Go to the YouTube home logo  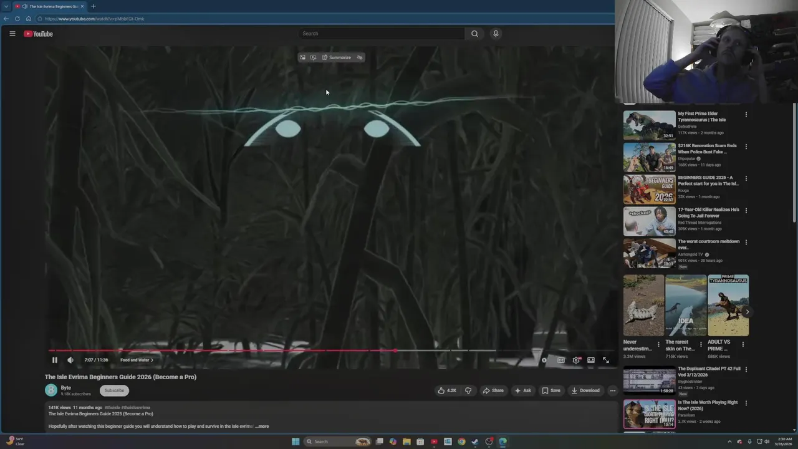(38, 34)
